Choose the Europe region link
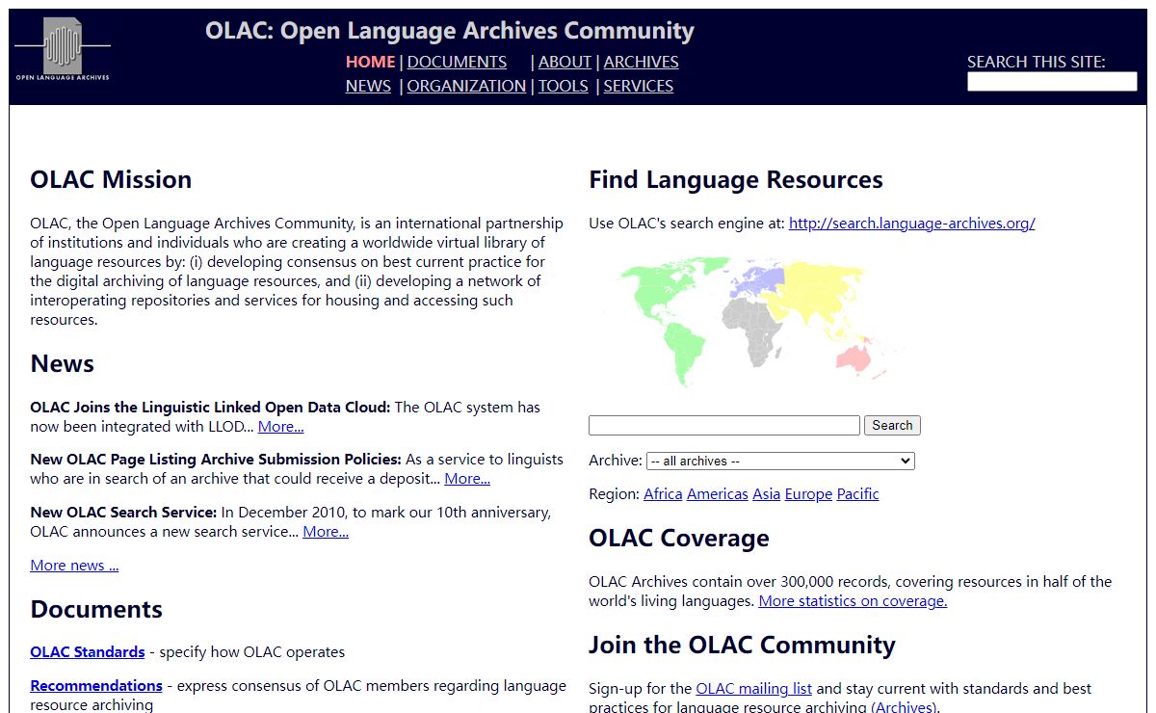1156x713 pixels. click(x=808, y=494)
